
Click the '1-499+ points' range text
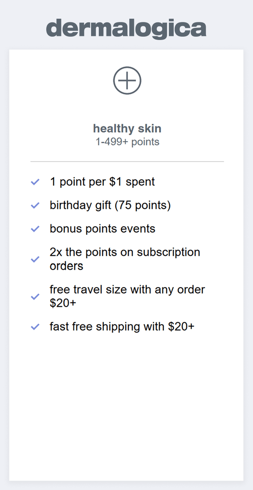pos(127,142)
